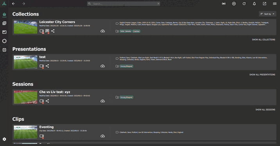Open settings gear in sidebar
Screen dimensions: 280x146
4,139
